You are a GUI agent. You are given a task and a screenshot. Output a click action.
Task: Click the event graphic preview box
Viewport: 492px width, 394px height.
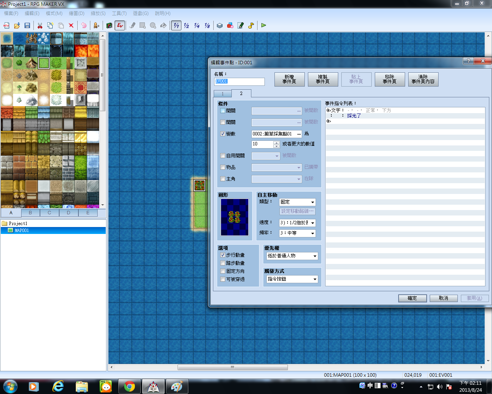click(234, 217)
